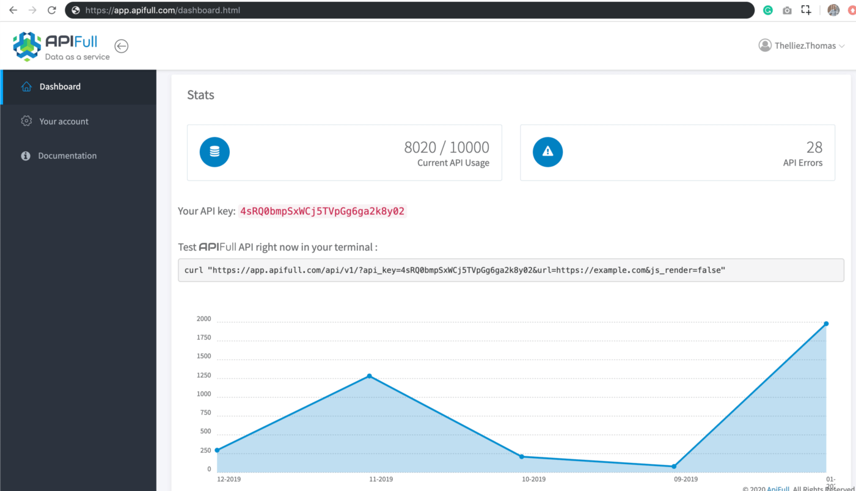Open the Dashboard menu item
This screenshot has width=856, height=491.
pos(60,87)
